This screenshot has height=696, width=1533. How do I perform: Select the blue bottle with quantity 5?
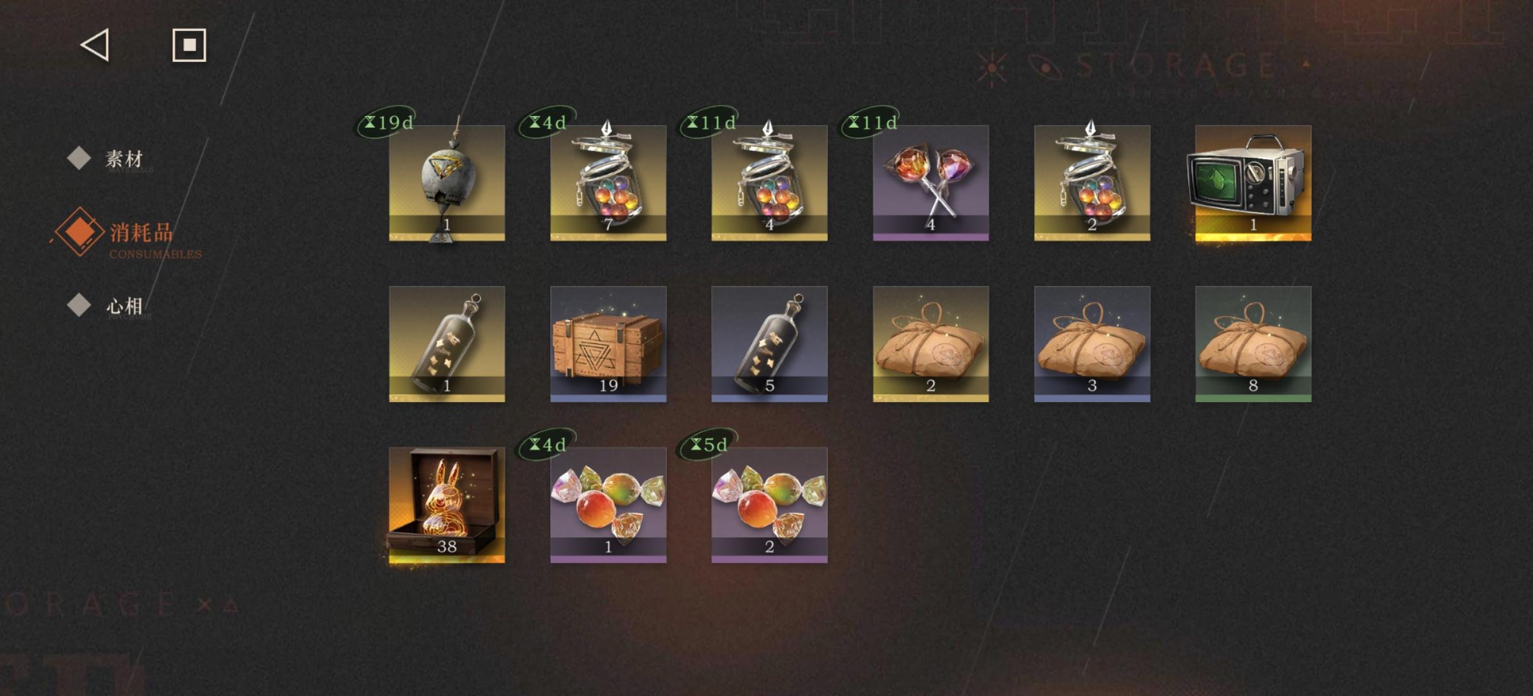tap(769, 344)
